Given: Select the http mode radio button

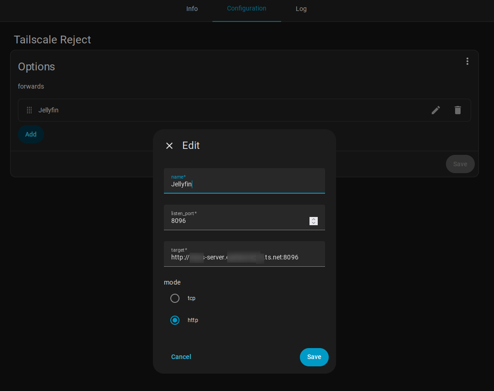Looking at the screenshot, I should [175, 320].
